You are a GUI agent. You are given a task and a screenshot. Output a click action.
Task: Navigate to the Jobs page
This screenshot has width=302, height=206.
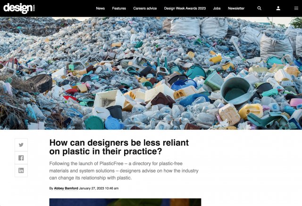217,8
